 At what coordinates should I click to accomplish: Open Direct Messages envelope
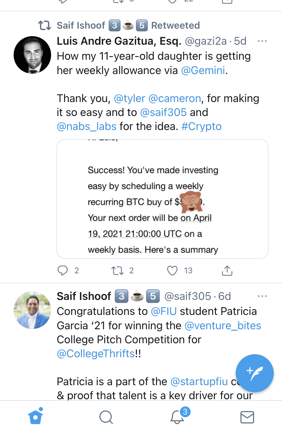tap(247, 417)
